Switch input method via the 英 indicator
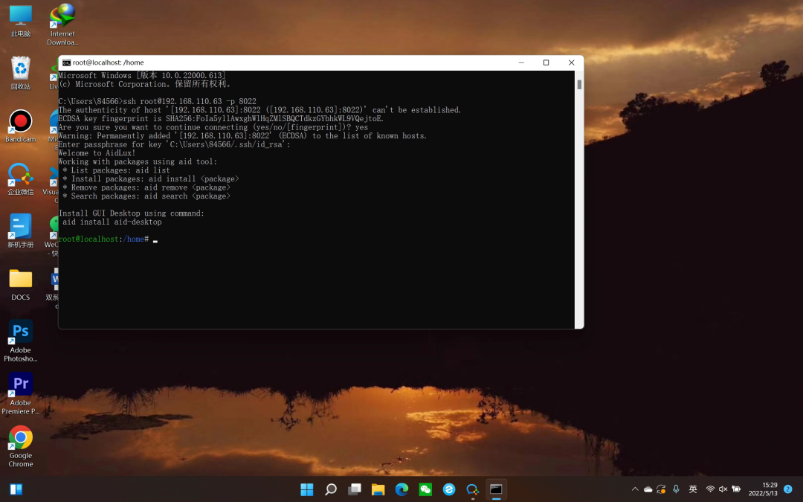 click(x=692, y=489)
